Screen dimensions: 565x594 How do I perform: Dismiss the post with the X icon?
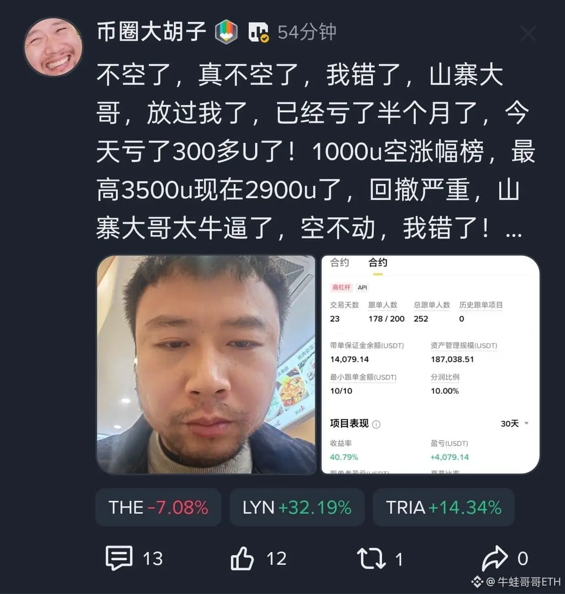coord(528,33)
